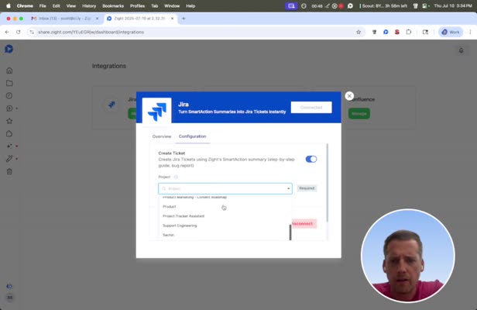Click the Required badge next to Project
The width and height of the screenshot is (477, 310).
(x=307, y=188)
